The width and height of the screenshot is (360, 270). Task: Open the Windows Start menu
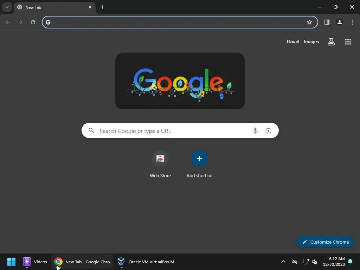click(11, 262)
